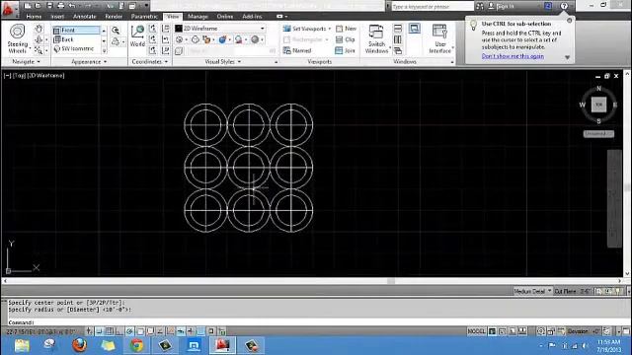The image size is (632, 355).
Task: Open the Parametric ribbon tab
Action: pos(144,17)
